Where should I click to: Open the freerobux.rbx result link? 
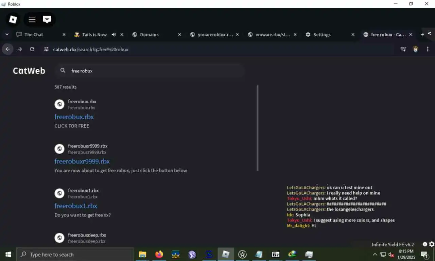tap(74, 117)
